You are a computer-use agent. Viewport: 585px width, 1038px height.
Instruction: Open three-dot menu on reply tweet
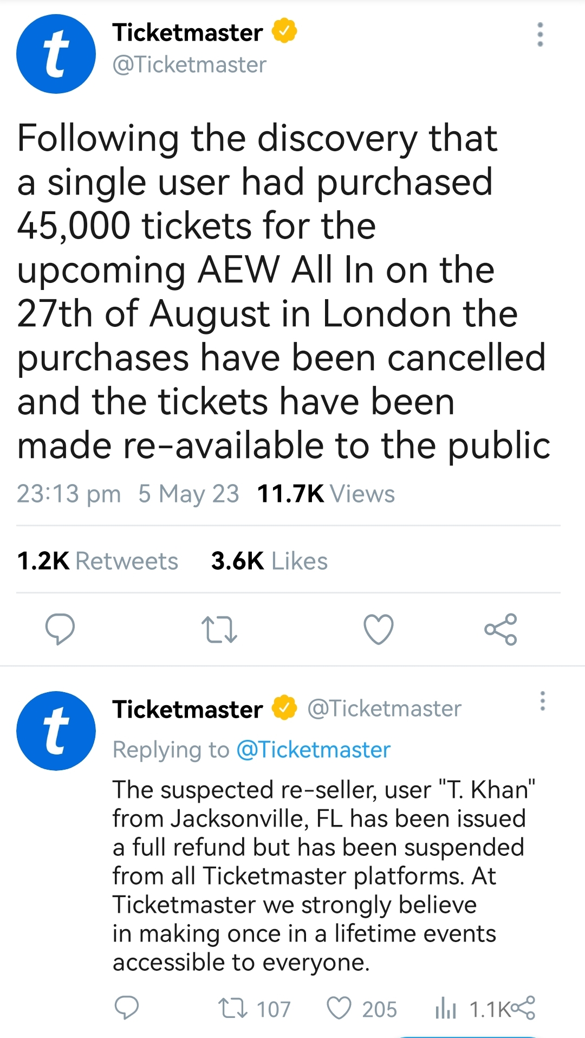(x=542, y=701)
